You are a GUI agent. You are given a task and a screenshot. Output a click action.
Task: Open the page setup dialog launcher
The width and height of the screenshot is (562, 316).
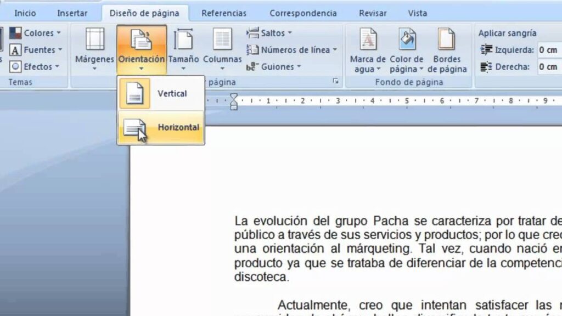click(x=336, y=81)
